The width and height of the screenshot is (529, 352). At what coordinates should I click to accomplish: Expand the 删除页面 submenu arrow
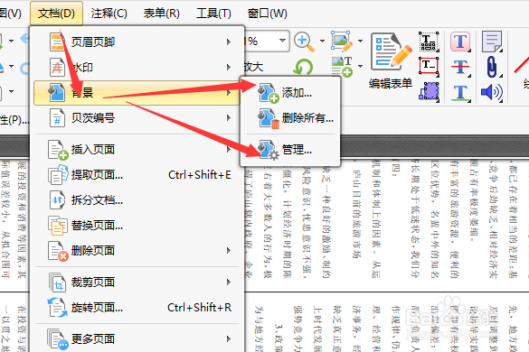coord(229,251)
